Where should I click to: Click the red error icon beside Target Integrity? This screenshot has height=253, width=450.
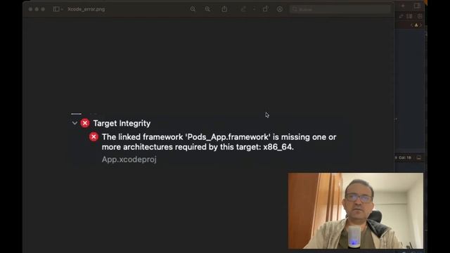pyautogui.click(x=84, y=123)
